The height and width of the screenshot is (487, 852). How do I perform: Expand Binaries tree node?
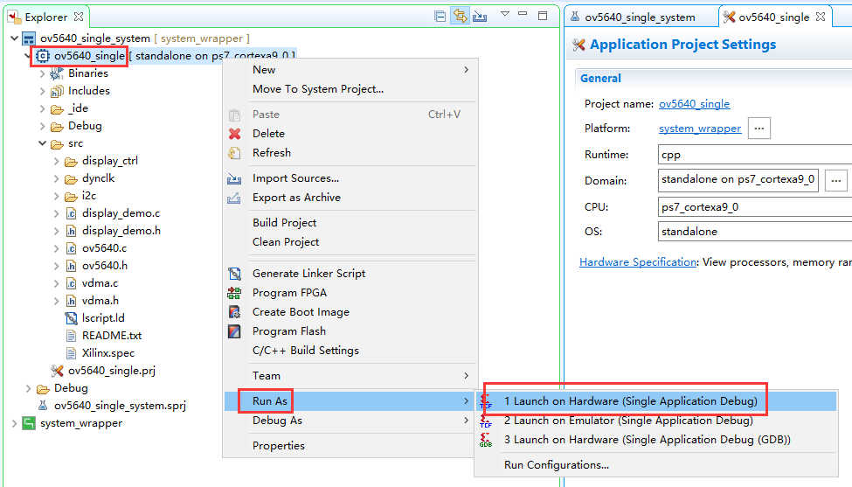pos(43,74)
